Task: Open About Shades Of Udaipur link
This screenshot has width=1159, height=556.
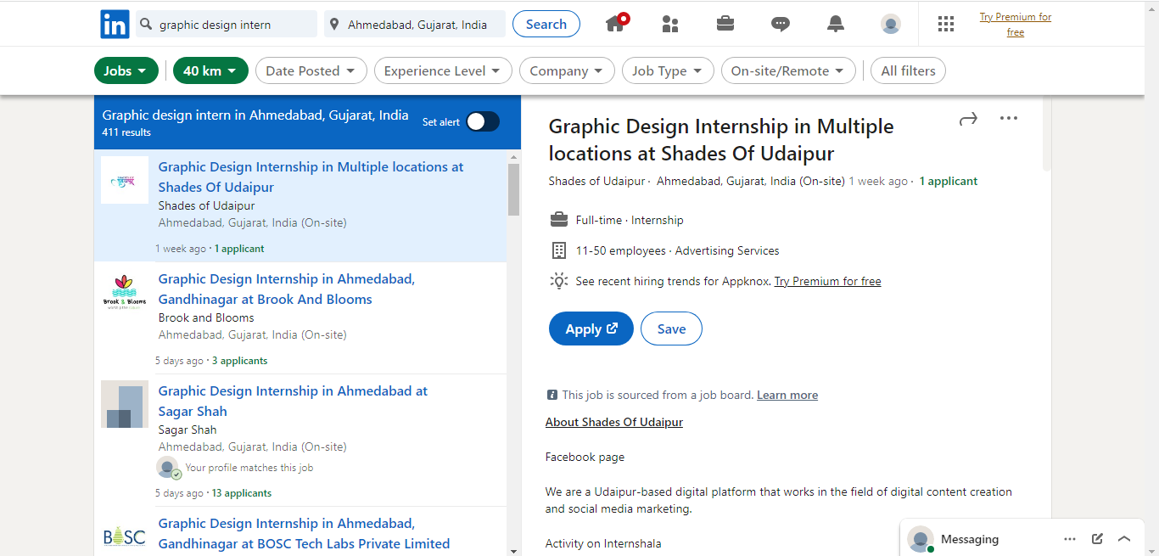Action: [x=614, y=422]
